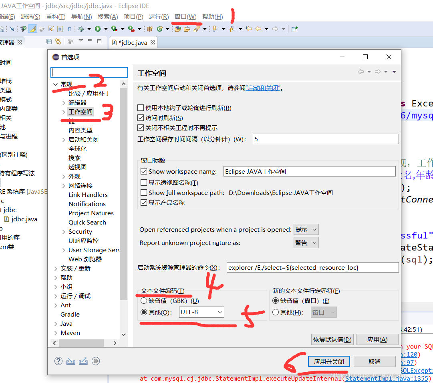This screenshot has height=383, width=433.
Task: Click the Last Edit Location icon
Action: (x=249, y=29)
